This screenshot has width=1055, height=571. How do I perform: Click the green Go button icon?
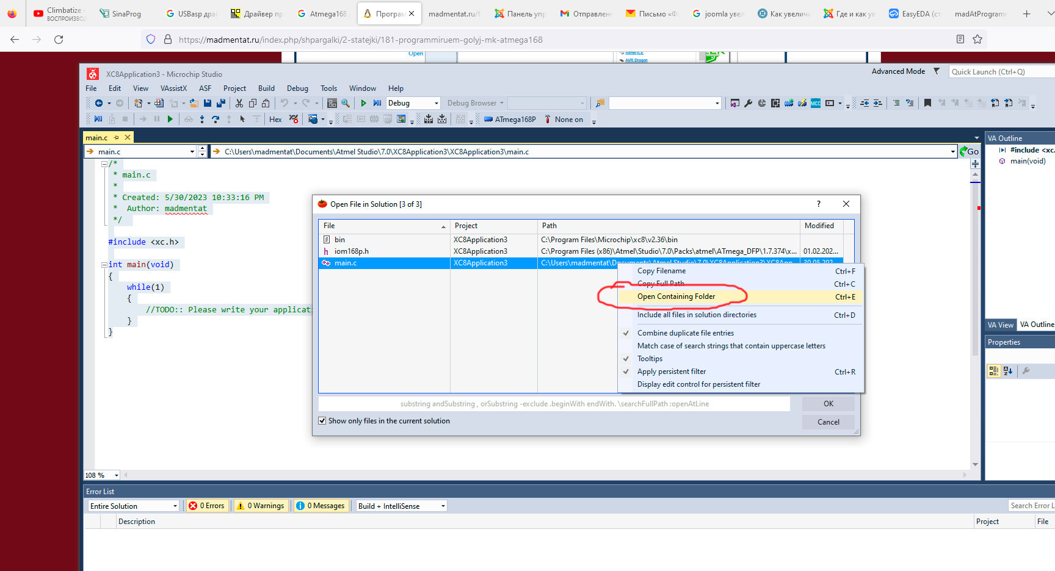tap(969, 151)
